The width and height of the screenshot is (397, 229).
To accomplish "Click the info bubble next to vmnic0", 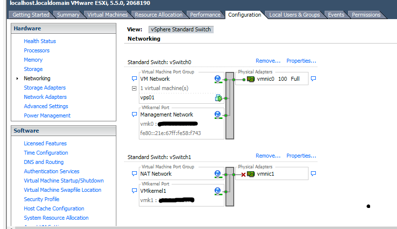I will click(x=314, y=79).
